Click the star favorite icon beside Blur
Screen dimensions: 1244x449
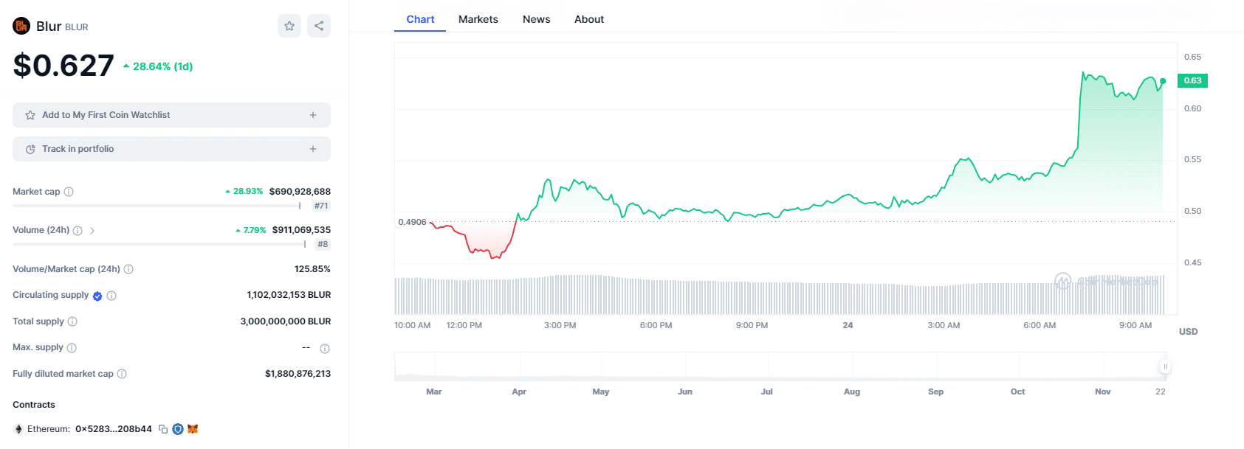[x=289, y=26]
